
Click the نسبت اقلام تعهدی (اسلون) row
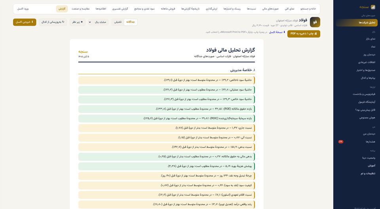coord(167,195)
